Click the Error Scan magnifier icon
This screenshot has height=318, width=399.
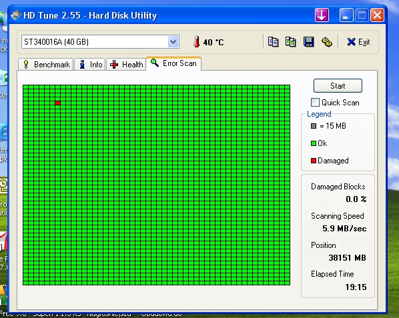154,63
